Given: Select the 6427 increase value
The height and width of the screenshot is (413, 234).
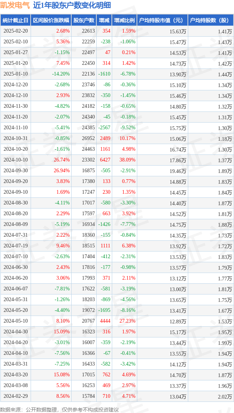Looking at the screenshot, I should 105,160.
